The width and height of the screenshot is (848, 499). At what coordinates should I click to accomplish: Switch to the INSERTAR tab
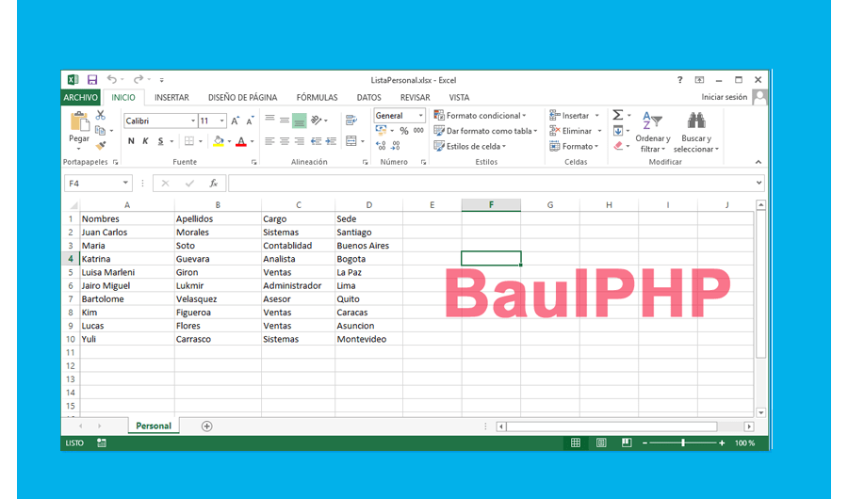171,97
